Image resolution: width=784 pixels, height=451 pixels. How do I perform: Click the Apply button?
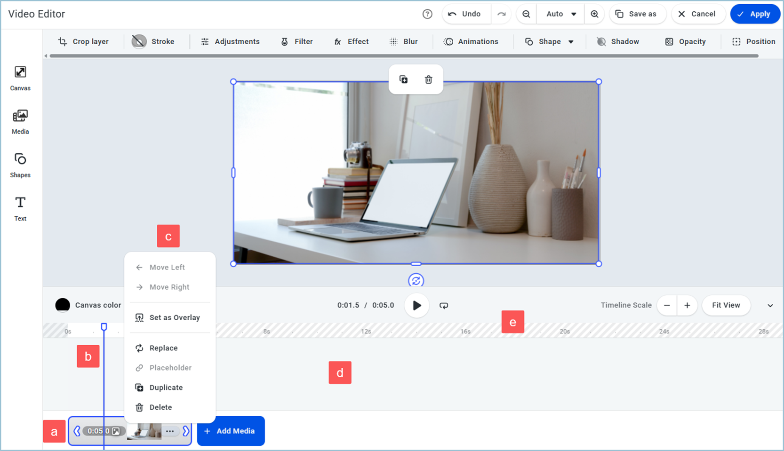(x=754, y=14)
